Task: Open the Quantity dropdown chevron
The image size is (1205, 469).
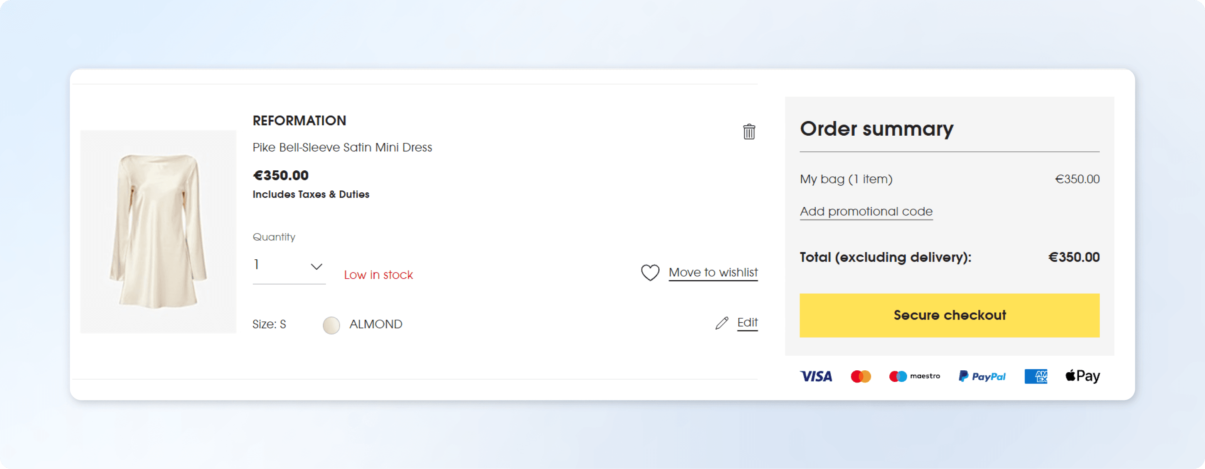Action: (x=316, y=267)
